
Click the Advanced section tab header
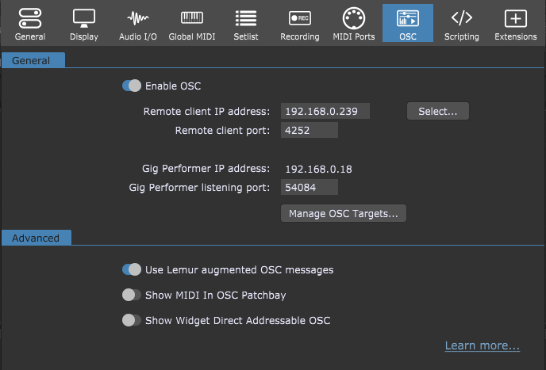[x=37, y=238]
